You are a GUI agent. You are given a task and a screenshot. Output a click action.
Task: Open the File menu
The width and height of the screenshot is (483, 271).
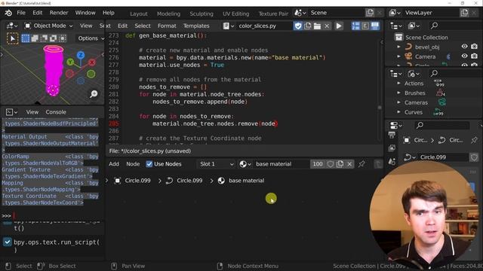click(x=21, y=13)
